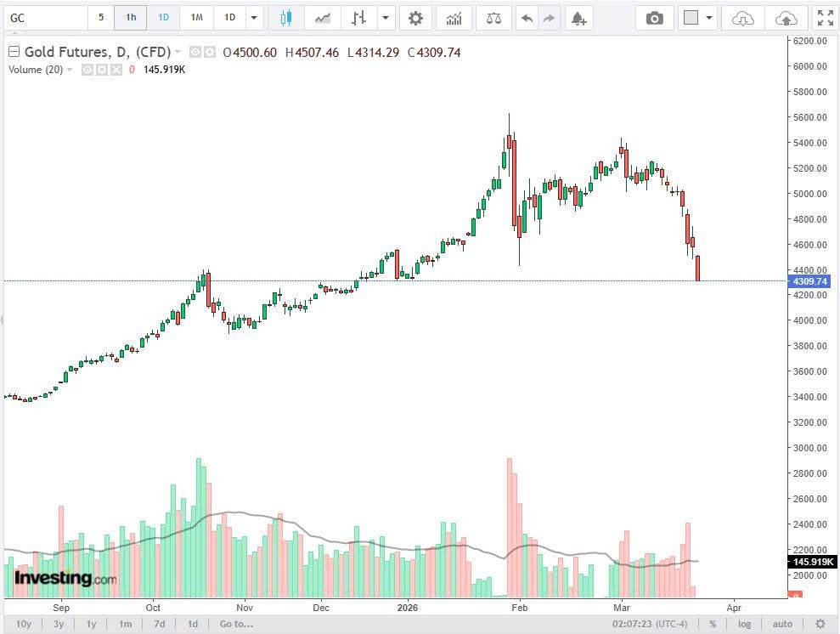Open the candlestick chart style selector
The image size is (840, 634).
pos(286,18)
